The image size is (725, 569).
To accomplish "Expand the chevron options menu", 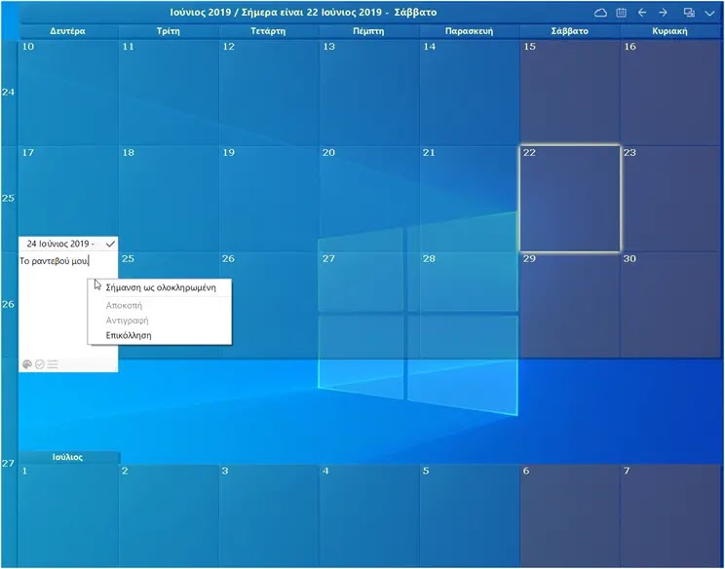I will coord(709,13).
